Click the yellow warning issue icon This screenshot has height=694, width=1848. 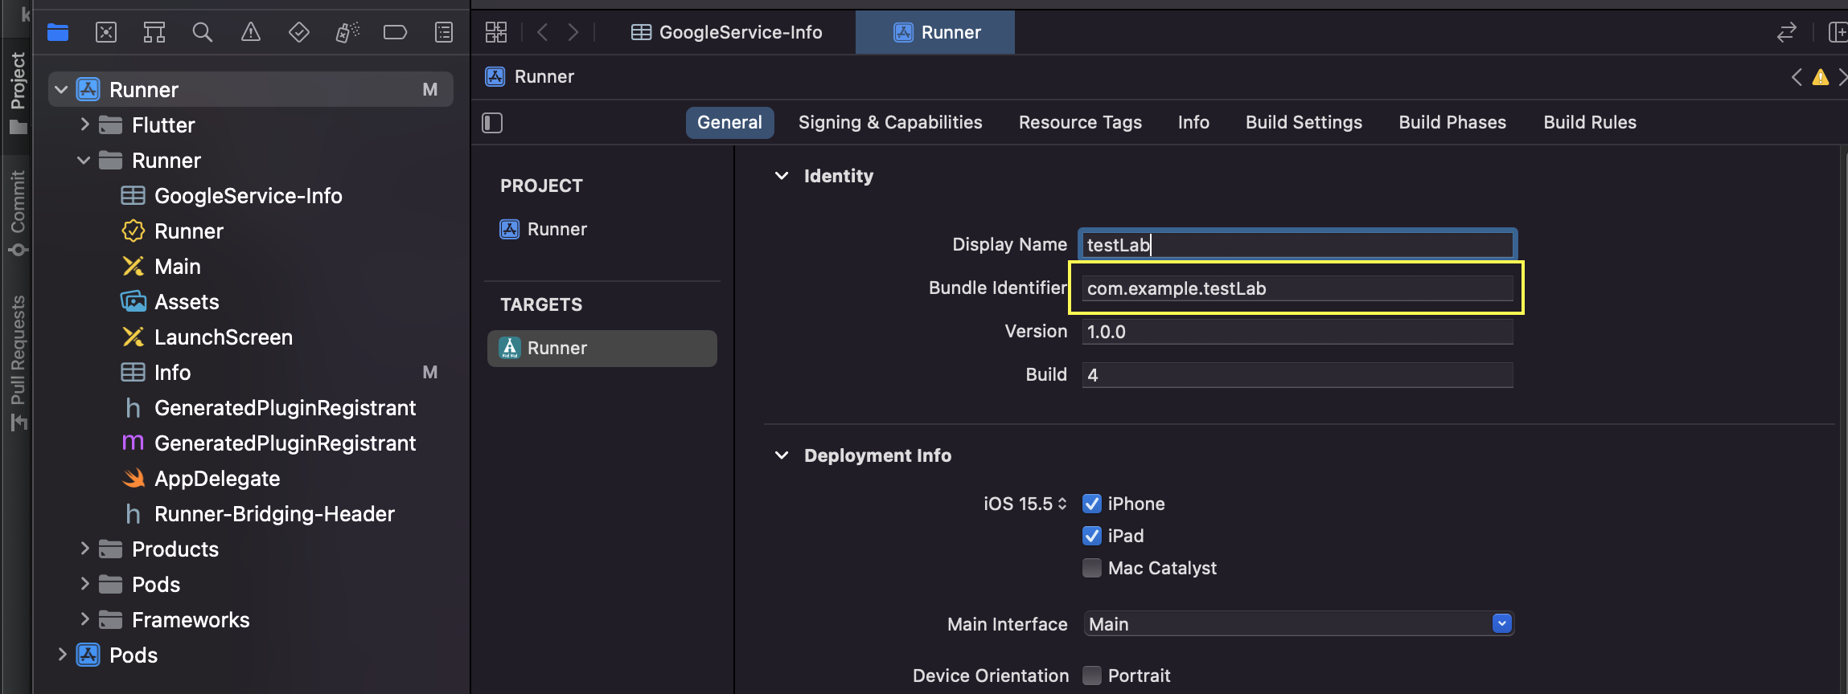[x=1821, y=77]
